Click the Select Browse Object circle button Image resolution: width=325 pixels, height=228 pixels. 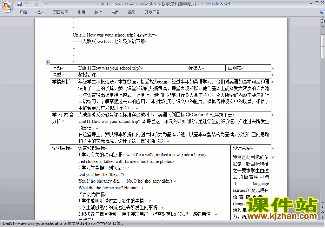click(323, 212)
